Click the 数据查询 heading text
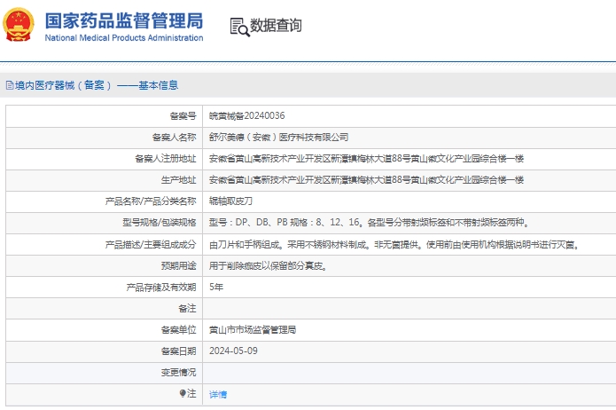 pyautogui.click(x=276, y=26)
